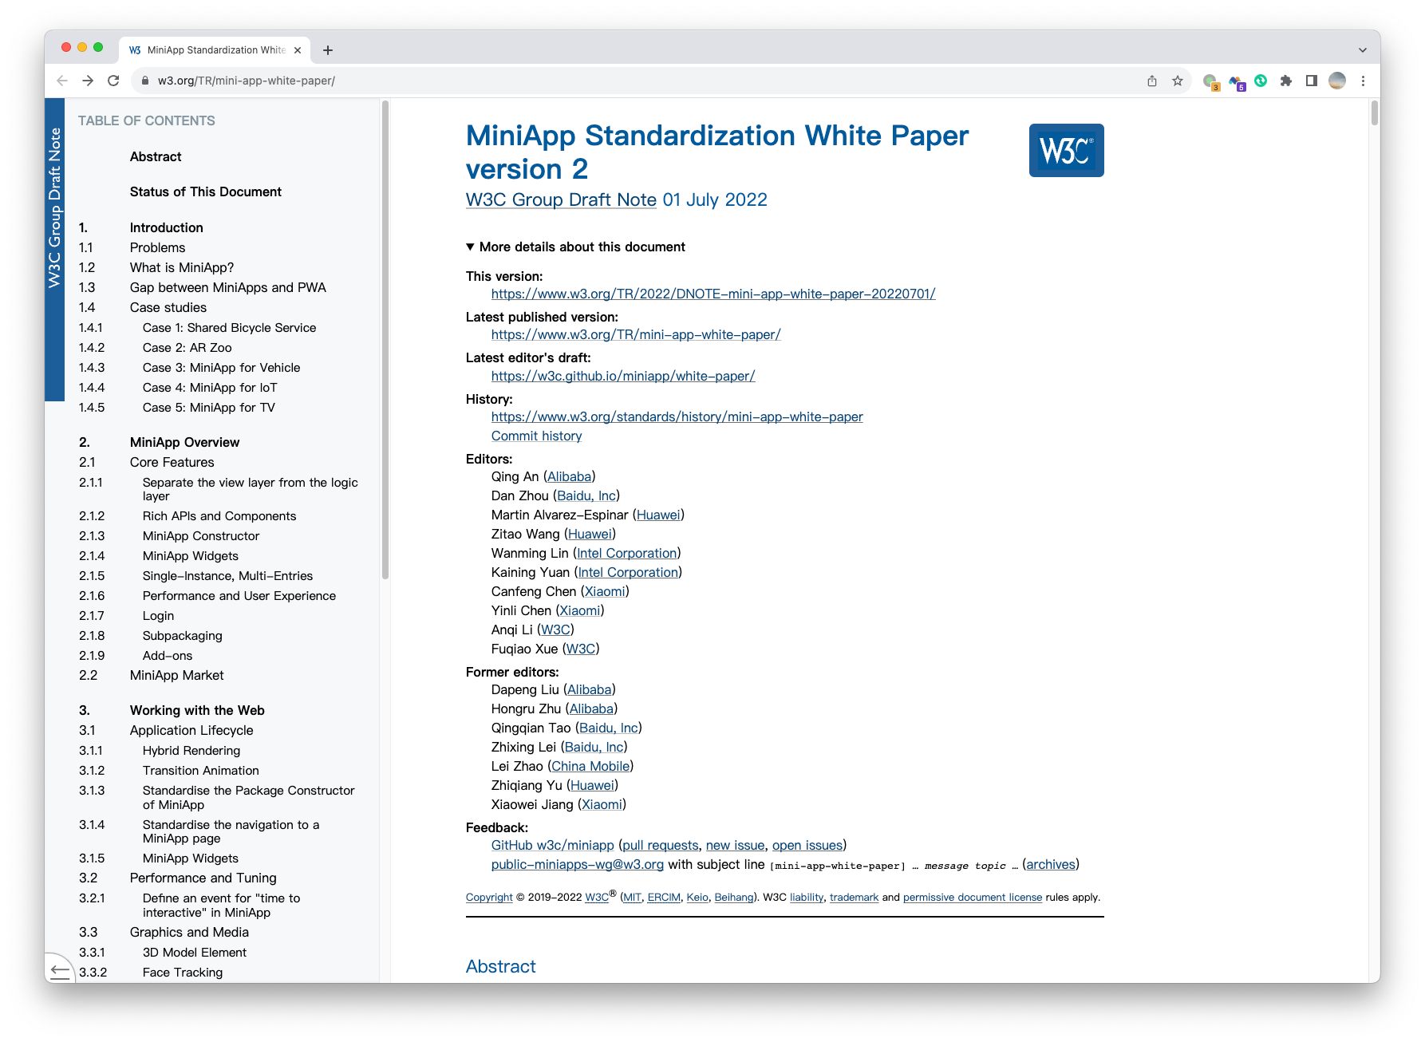Open the extensions puzzle piece icon
The height and width of the screenshot is (1042, 1425).
pos(1285,81)
